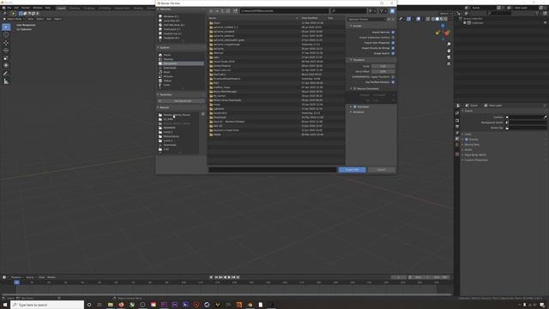This screenshot has height=309, width=549.
Task: Click the Task View taskbar icon
Action: [x=100, y=305]
